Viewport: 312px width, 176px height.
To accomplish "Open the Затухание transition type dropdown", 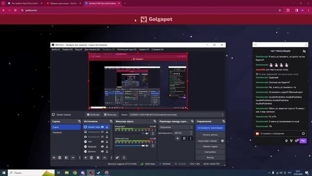I will click(x=175, y=127).
